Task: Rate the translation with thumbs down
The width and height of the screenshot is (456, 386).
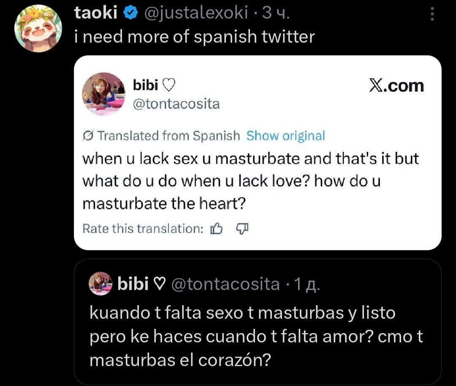Action: click(x=242, y=229)
